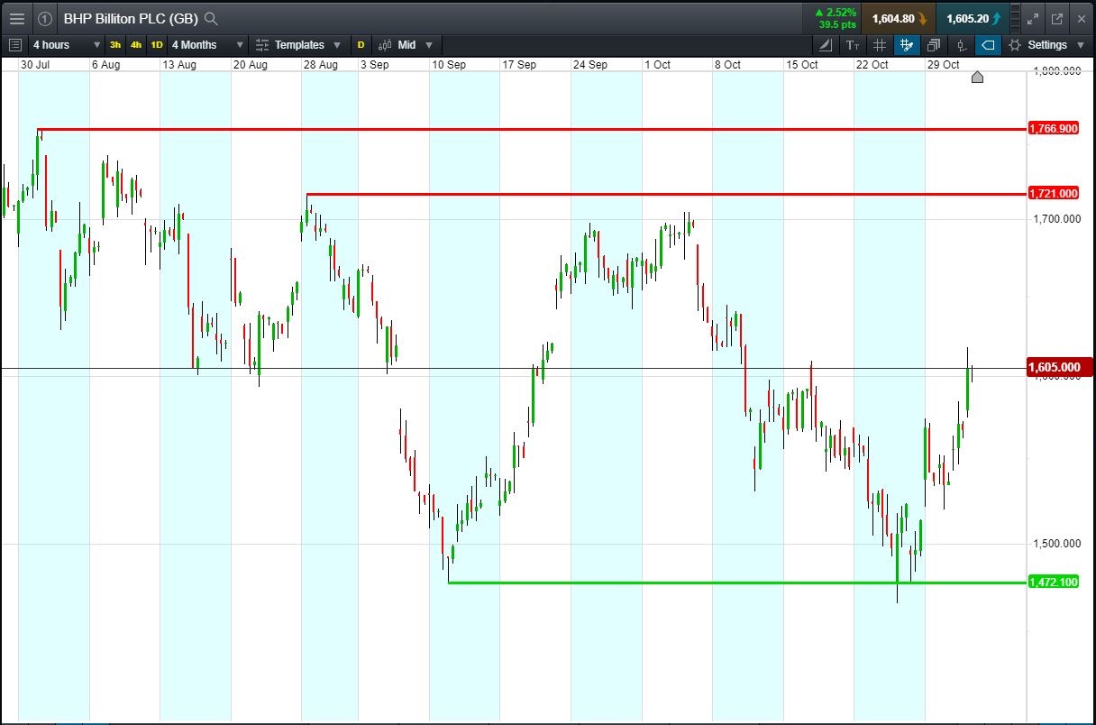1096x725 pixels.
Task: Close the chart window
Action: (1081, 18)
